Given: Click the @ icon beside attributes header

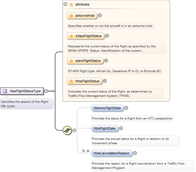Looking at the screenshot, I should click(x=71, y=4).
